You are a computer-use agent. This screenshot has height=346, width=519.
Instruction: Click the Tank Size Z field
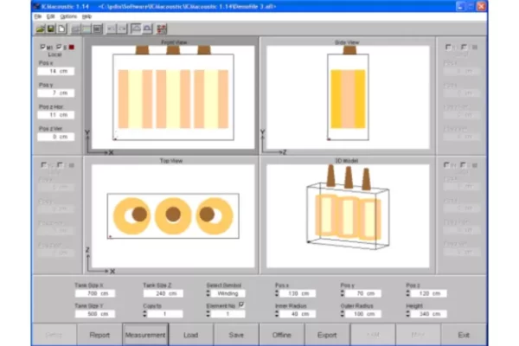tap(163, 293)
